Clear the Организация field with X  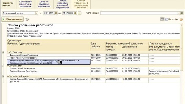click(182, 13)
